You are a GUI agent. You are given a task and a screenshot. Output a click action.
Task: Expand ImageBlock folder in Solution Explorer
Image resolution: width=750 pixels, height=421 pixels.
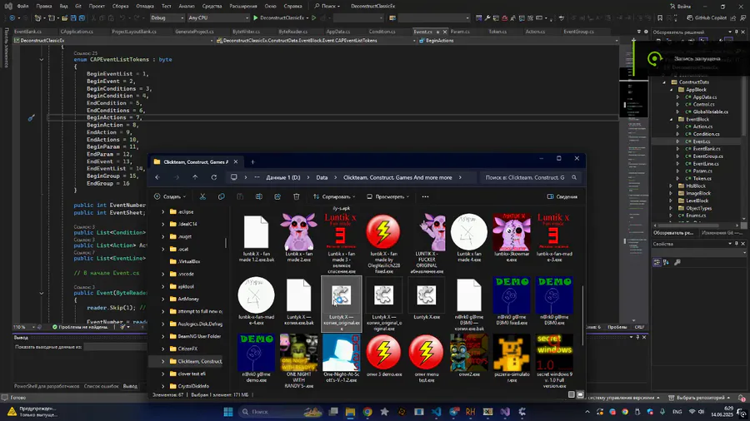click(x=671, y=193)
